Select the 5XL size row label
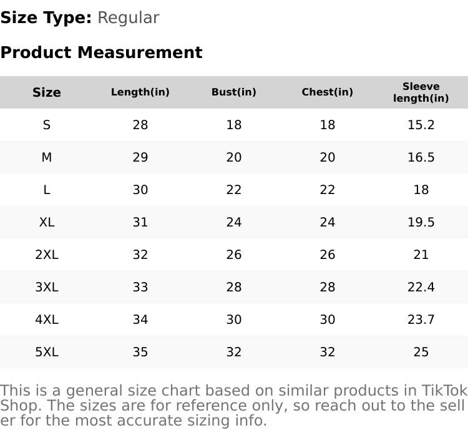 pos(47,352)
